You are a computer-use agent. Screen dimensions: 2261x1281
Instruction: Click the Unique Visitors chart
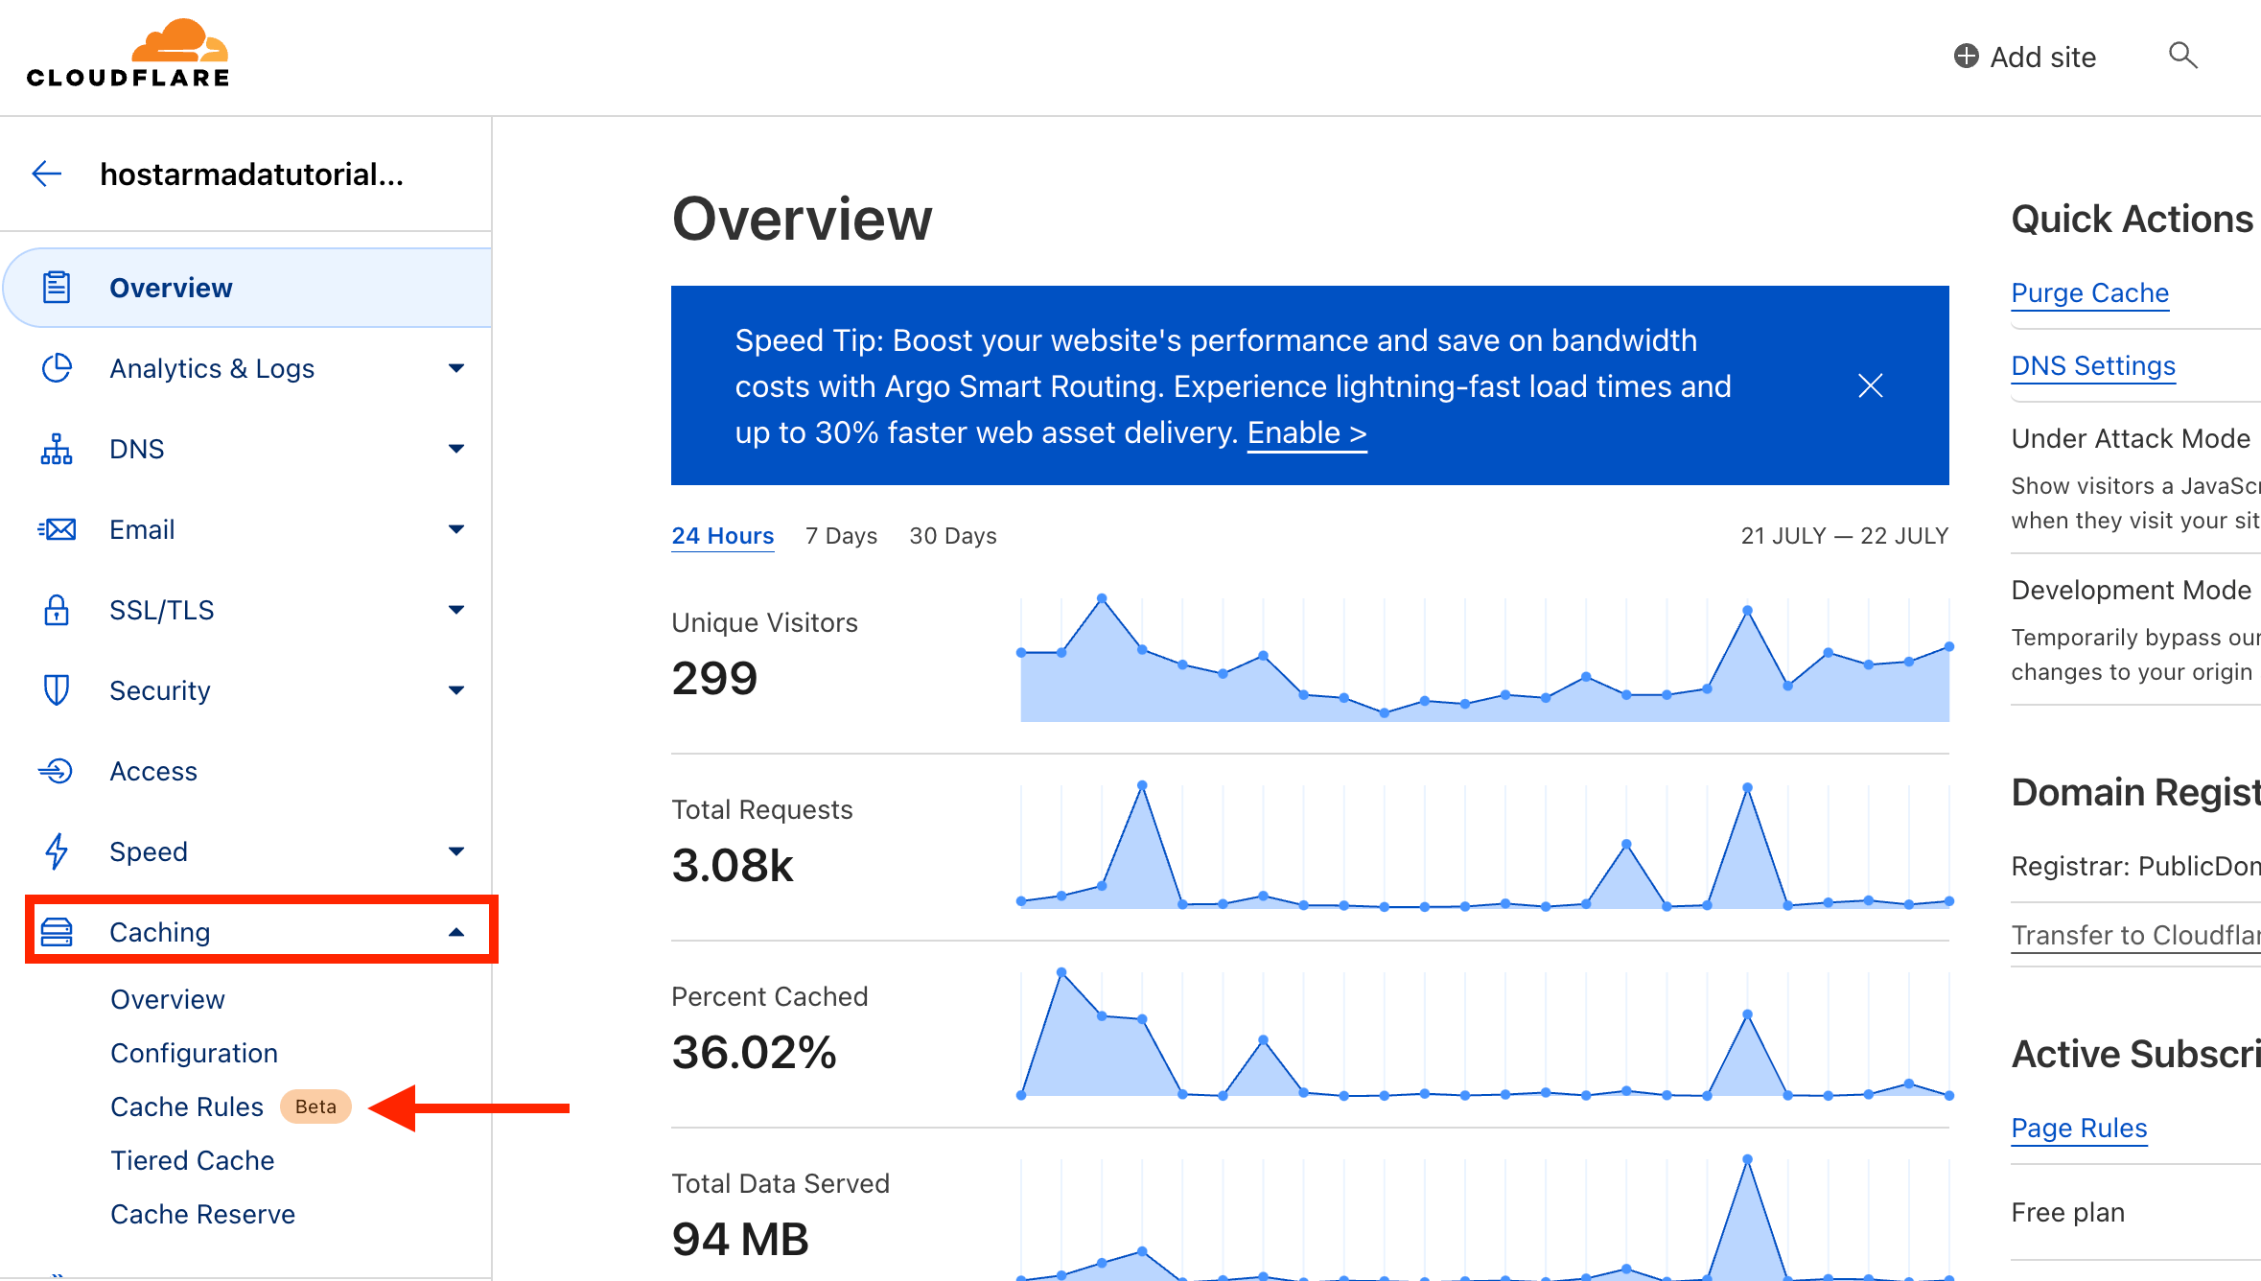[x=1485, y=659]
